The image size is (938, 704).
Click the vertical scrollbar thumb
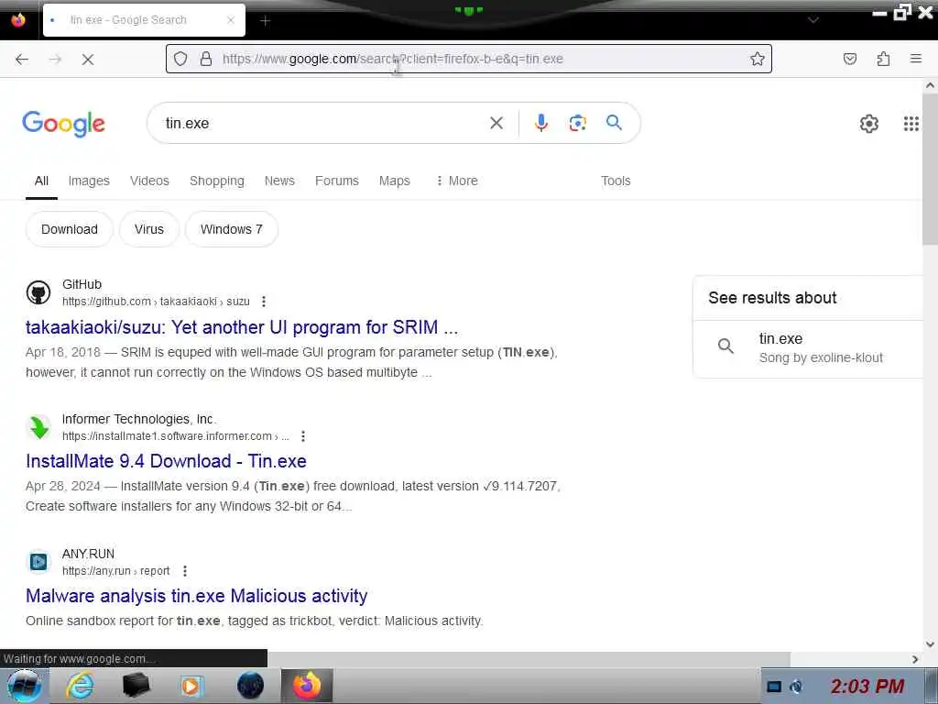point(930,169)
